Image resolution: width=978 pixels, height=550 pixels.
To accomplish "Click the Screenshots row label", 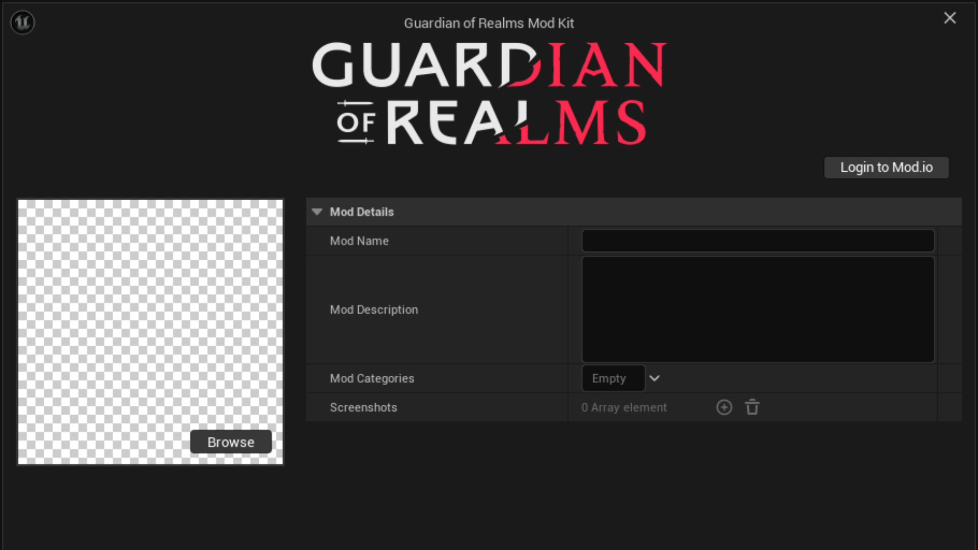I will pyautogui.click(x=363, y=407).
